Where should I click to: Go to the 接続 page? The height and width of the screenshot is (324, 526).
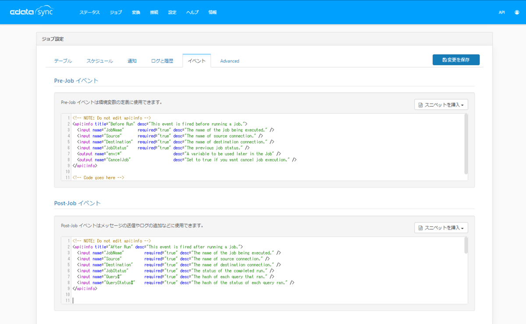[x=154, y=12]
